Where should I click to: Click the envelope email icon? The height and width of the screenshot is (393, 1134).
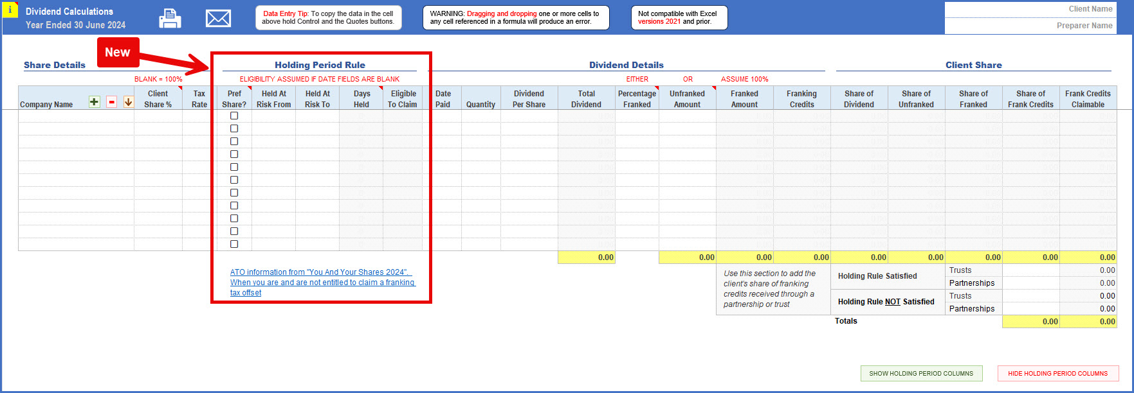[x=218, y=19]
